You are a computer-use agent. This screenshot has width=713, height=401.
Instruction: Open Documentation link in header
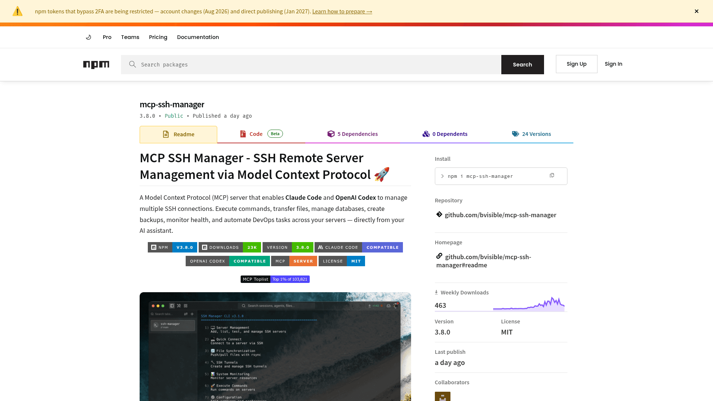(x=198, y=37)
